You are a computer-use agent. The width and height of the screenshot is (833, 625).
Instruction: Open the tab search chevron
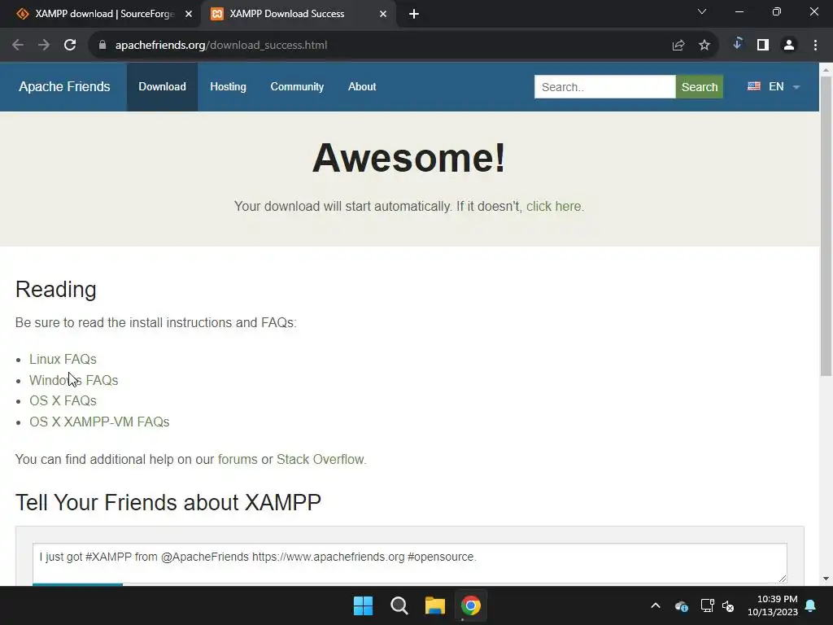coord(702,11)
